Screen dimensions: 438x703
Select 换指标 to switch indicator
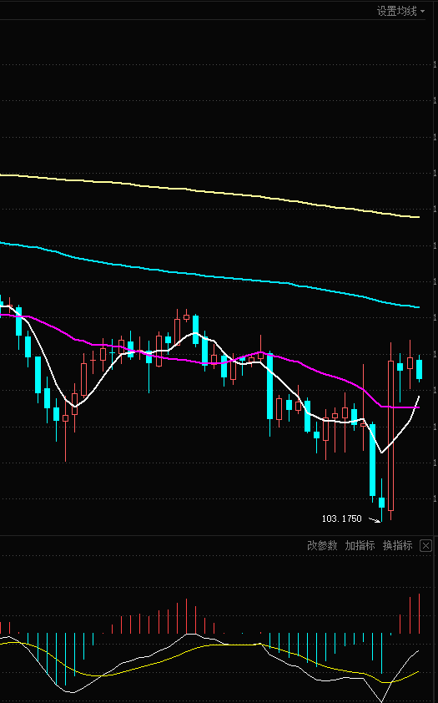point(397,545)
